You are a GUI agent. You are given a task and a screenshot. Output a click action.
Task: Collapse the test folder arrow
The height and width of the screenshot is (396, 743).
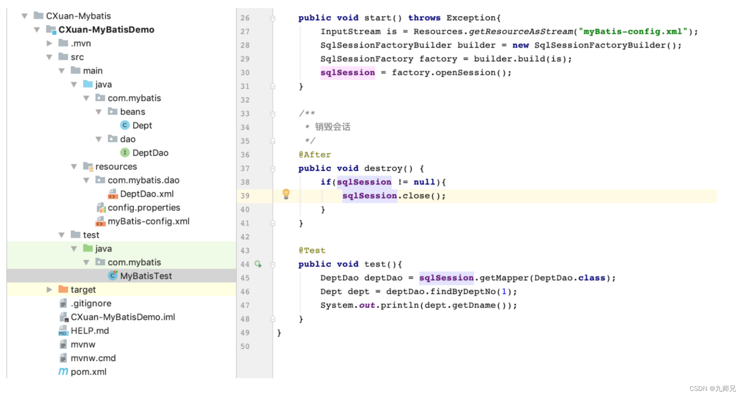[62, 235]
